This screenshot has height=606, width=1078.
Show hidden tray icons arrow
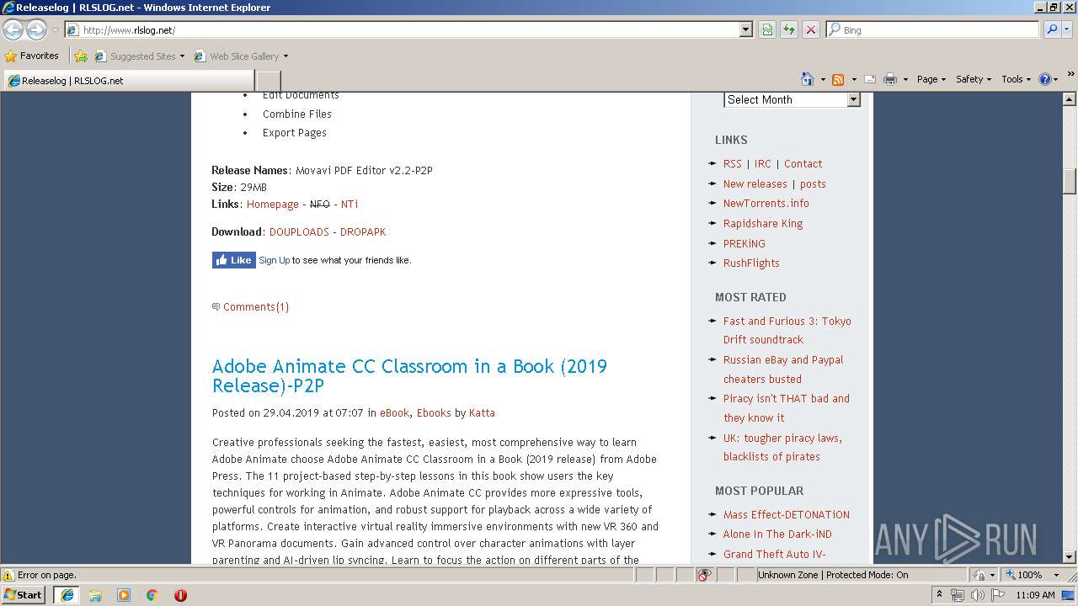coord(940,595)
